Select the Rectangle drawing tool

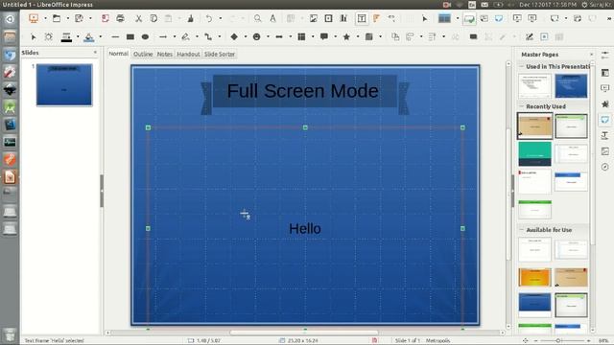130,36
